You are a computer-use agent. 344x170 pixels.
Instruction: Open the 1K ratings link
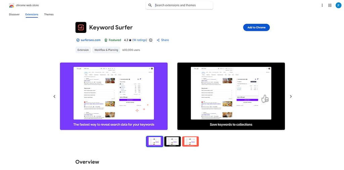coord(140,40)
